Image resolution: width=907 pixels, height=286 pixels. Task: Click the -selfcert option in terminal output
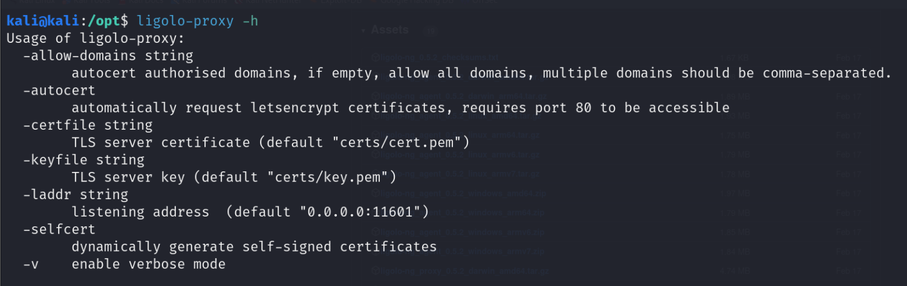click(x=59, y=230)
